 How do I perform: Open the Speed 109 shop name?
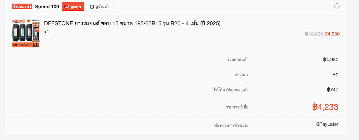(x=47, y=7)
